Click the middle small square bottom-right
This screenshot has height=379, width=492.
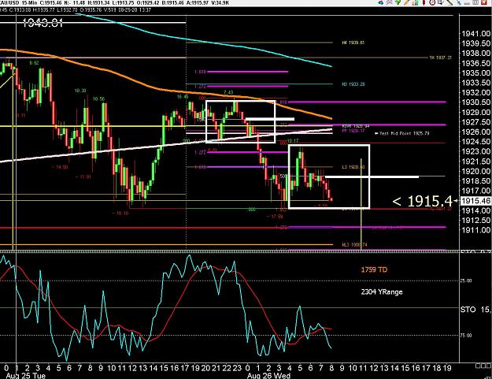point(483,366)
